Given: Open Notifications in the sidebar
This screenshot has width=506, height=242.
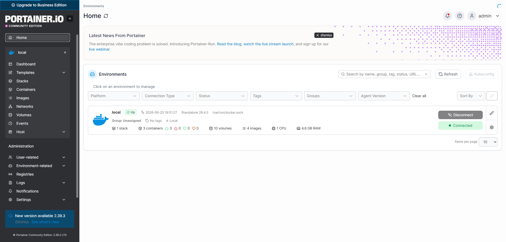Looking at the screenshot, I should click(x=38, y=191).
